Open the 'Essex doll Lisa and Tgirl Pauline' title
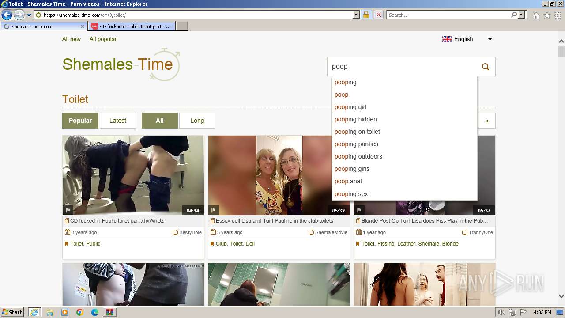 coord(275,221)
